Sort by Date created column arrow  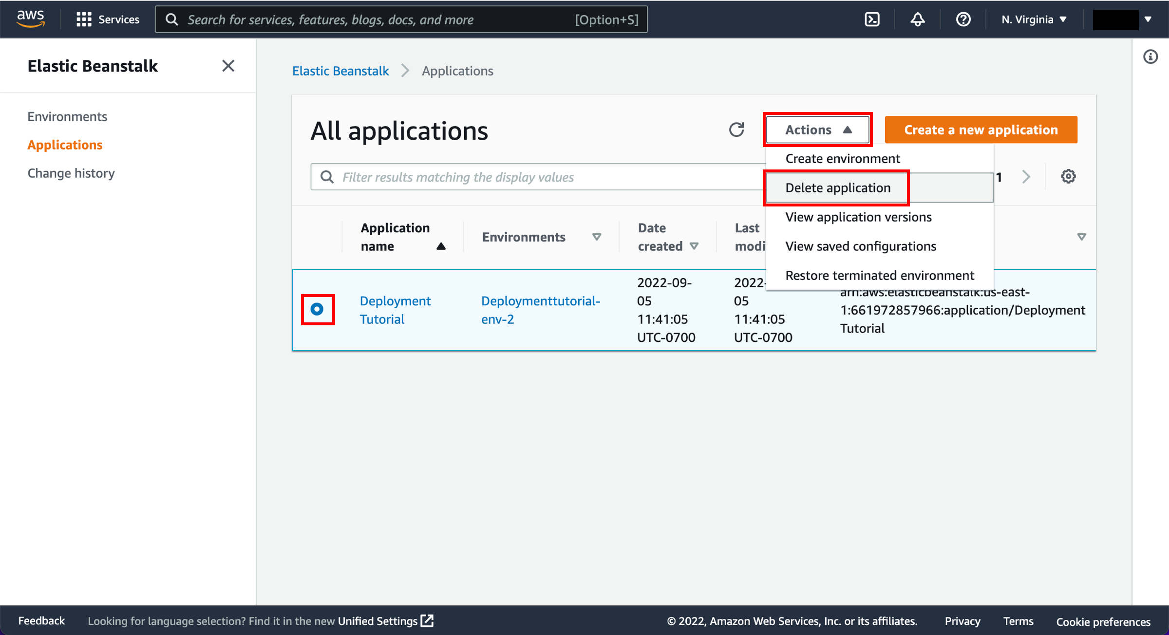694,246
